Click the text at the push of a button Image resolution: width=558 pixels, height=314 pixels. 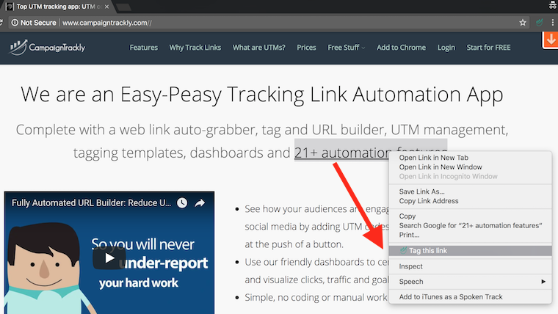click(294, 244)
